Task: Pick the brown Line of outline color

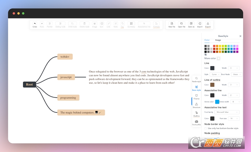Action: [212, 85]
